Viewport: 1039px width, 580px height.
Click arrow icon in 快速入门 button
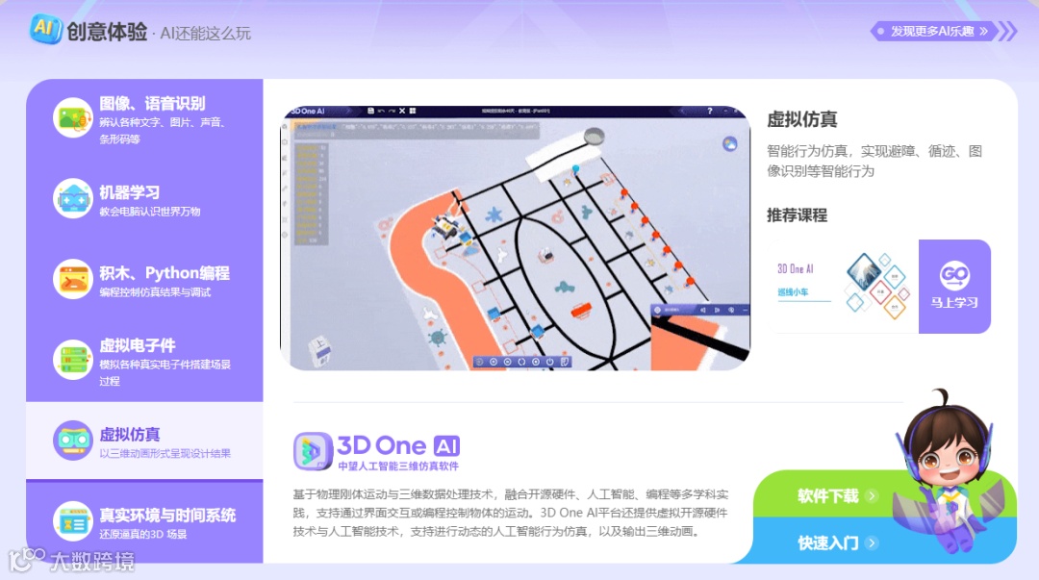pos(872,542)
